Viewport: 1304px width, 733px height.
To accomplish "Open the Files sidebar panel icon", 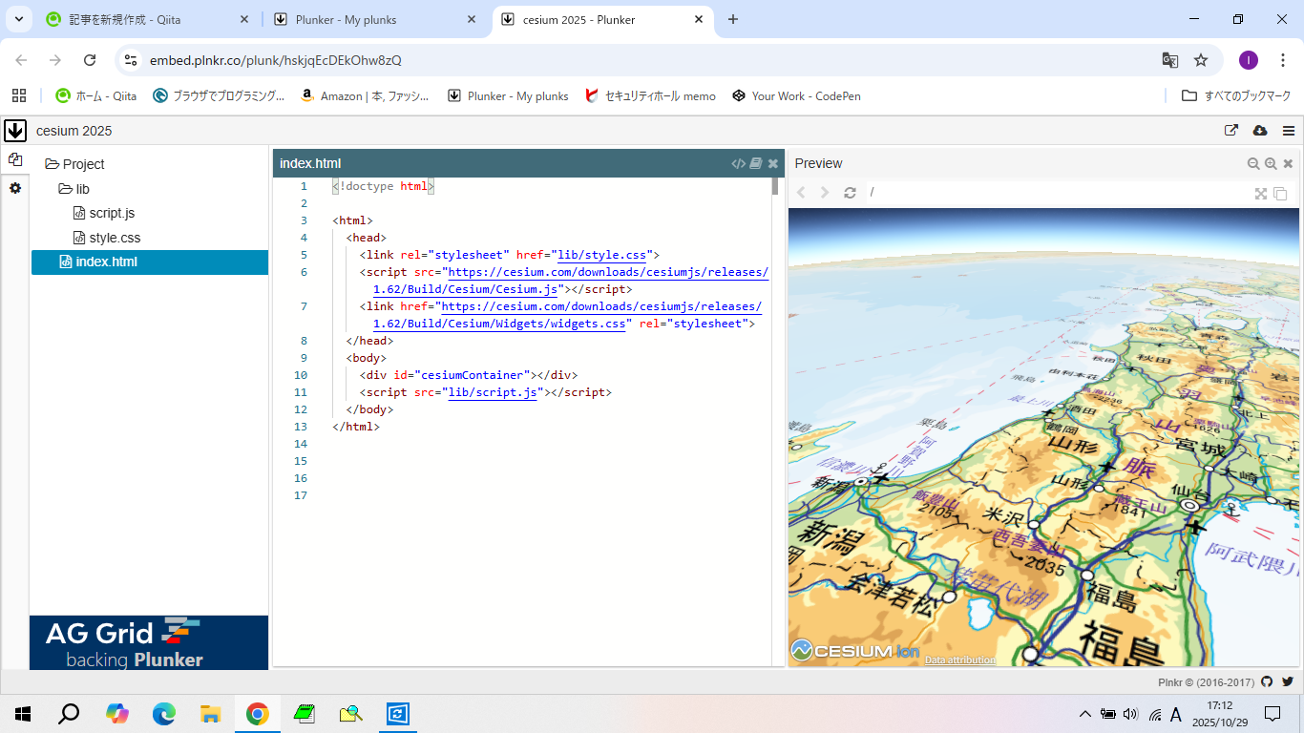I will tap(15, 160).
